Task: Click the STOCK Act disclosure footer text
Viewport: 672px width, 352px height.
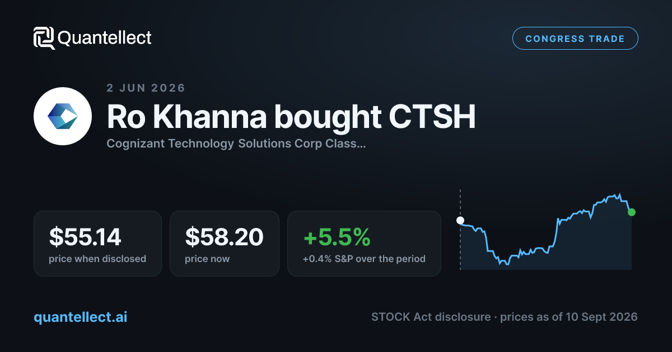Action: [504, 317]
